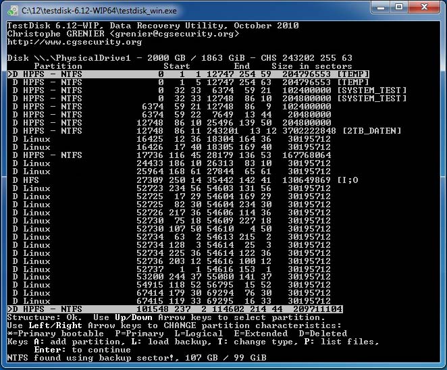Minimize the testdisk_win.exe window
The width and height of the screenshot is (447, 370).
[381, 7]
